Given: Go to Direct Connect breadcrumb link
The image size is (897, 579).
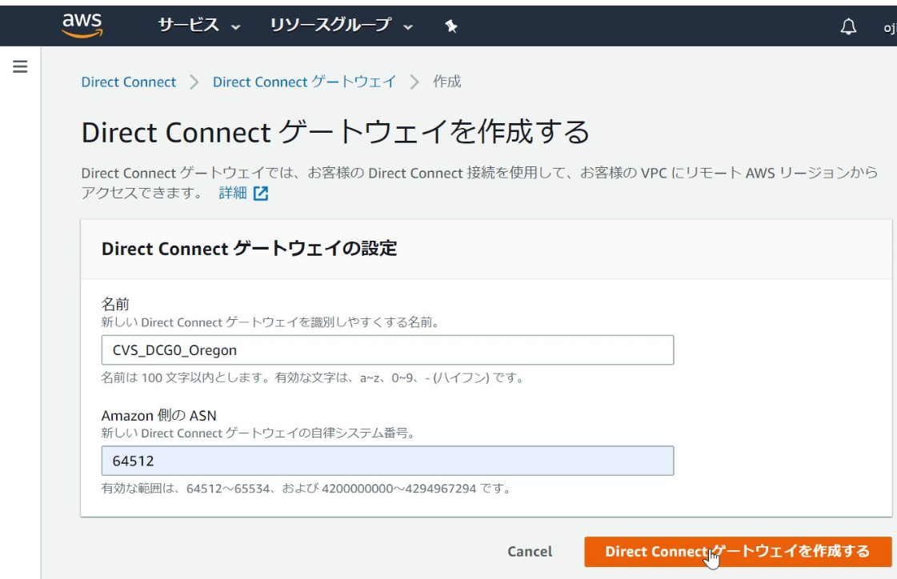Looking at the screenshot, I should (129, 82).
